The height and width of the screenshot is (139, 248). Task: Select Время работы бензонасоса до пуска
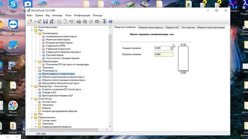pos(60,83)
